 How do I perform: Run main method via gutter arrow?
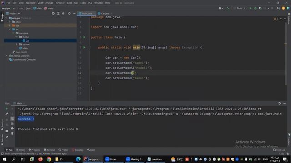[85, 47]
